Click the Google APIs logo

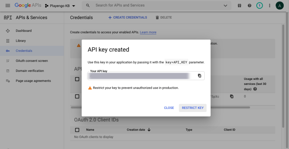[28, 5]
